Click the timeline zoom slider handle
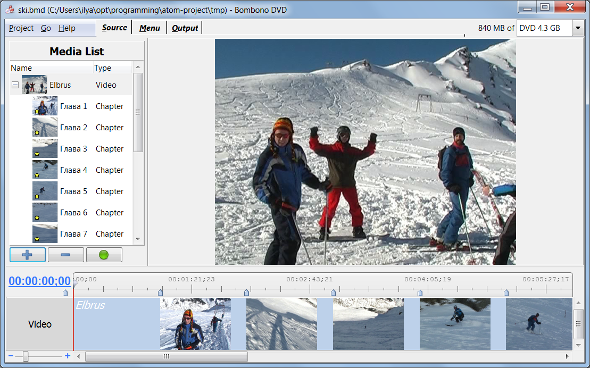590x368 pixels. point(25,356)
